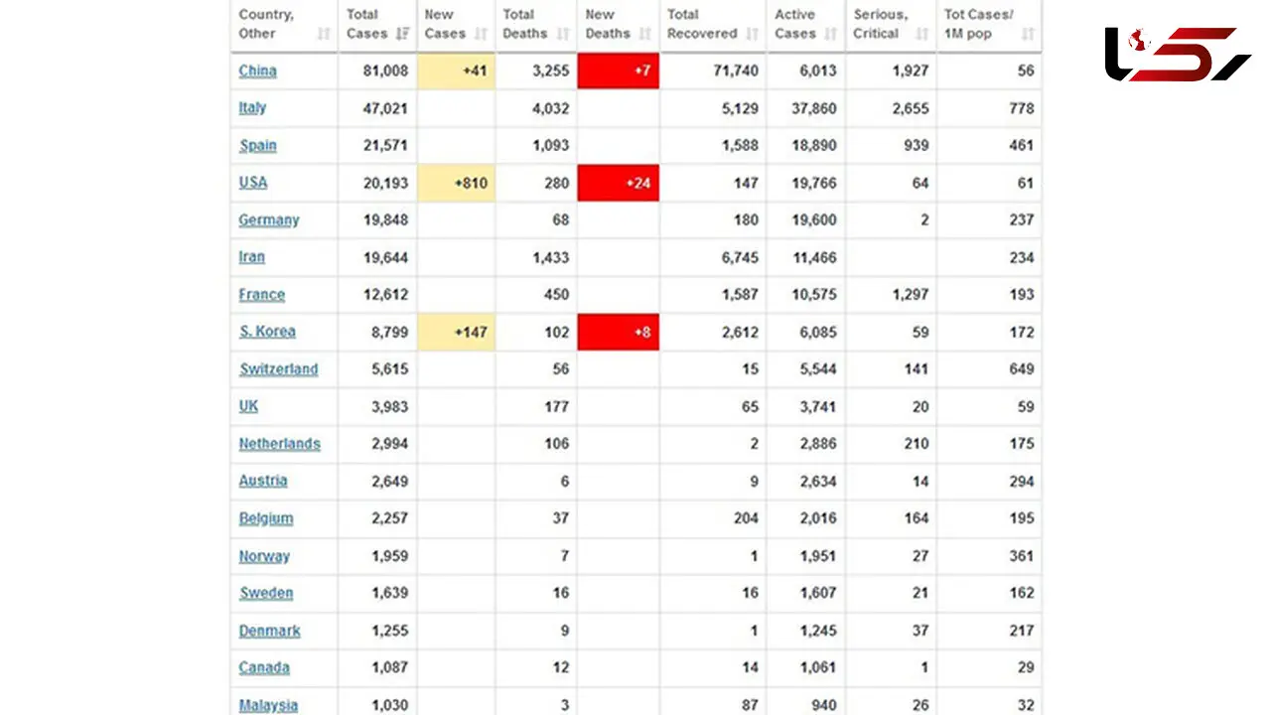Select USA's +810 new cases cell

456,183
